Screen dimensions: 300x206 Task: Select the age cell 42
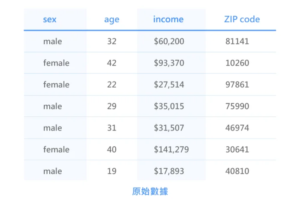point(112,63)
